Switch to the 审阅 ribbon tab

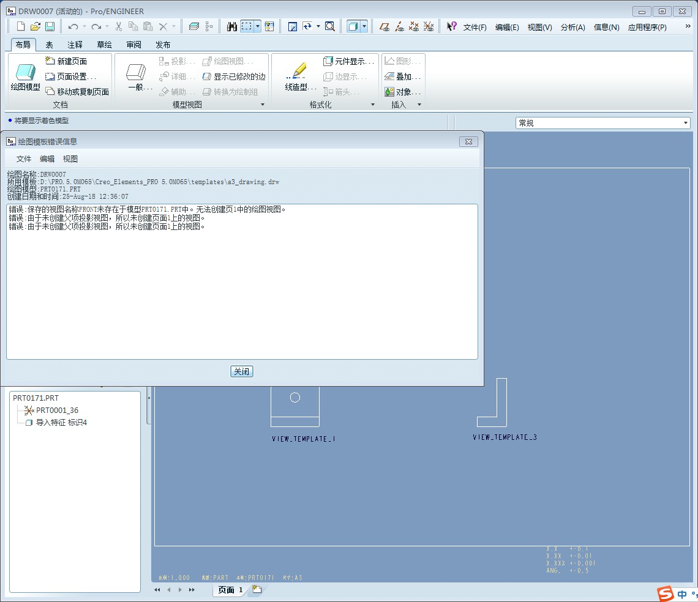(133, 45)
